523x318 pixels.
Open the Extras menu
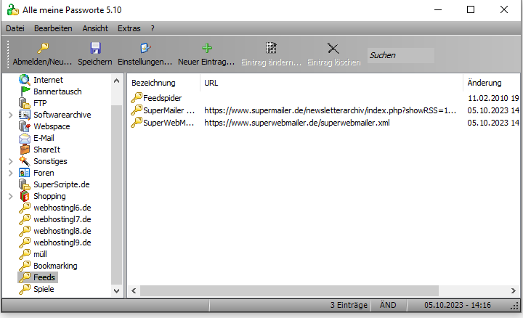[129, 28]
